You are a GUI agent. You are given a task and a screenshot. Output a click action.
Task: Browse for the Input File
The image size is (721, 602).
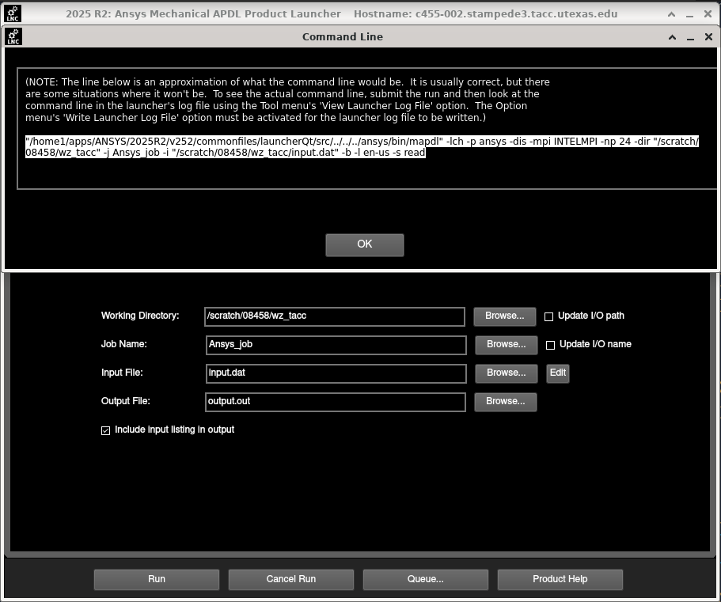pos(507,373)
